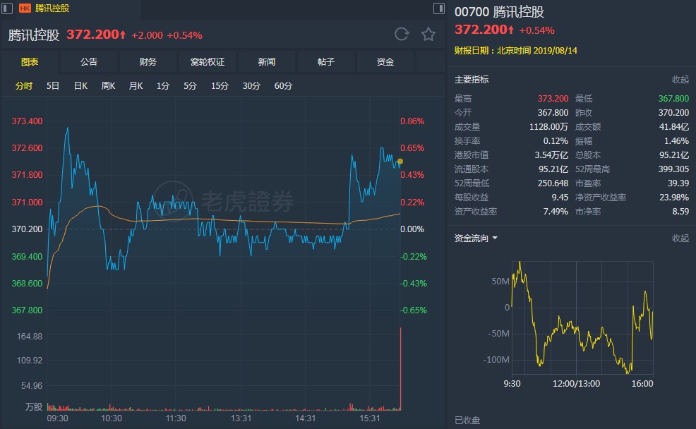This screenshot has height=429, width=696.
Task: Collapse the 主要指标 section via 收起
Action: point(680,80)
